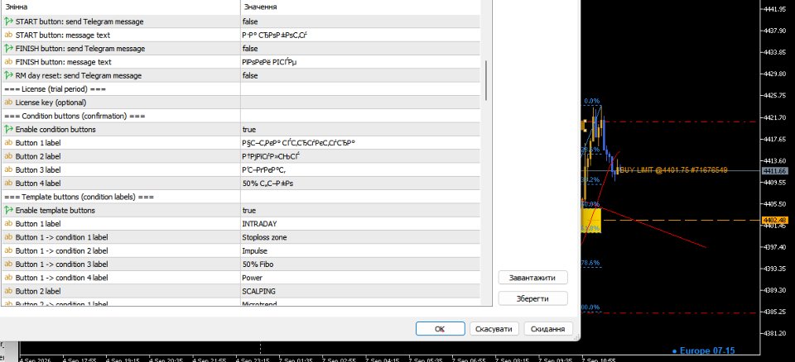This screenshot has width=795, height=362.
Task: Click string icon of Button 1 -> condition 4 label
Action: (x=8, y=278)
